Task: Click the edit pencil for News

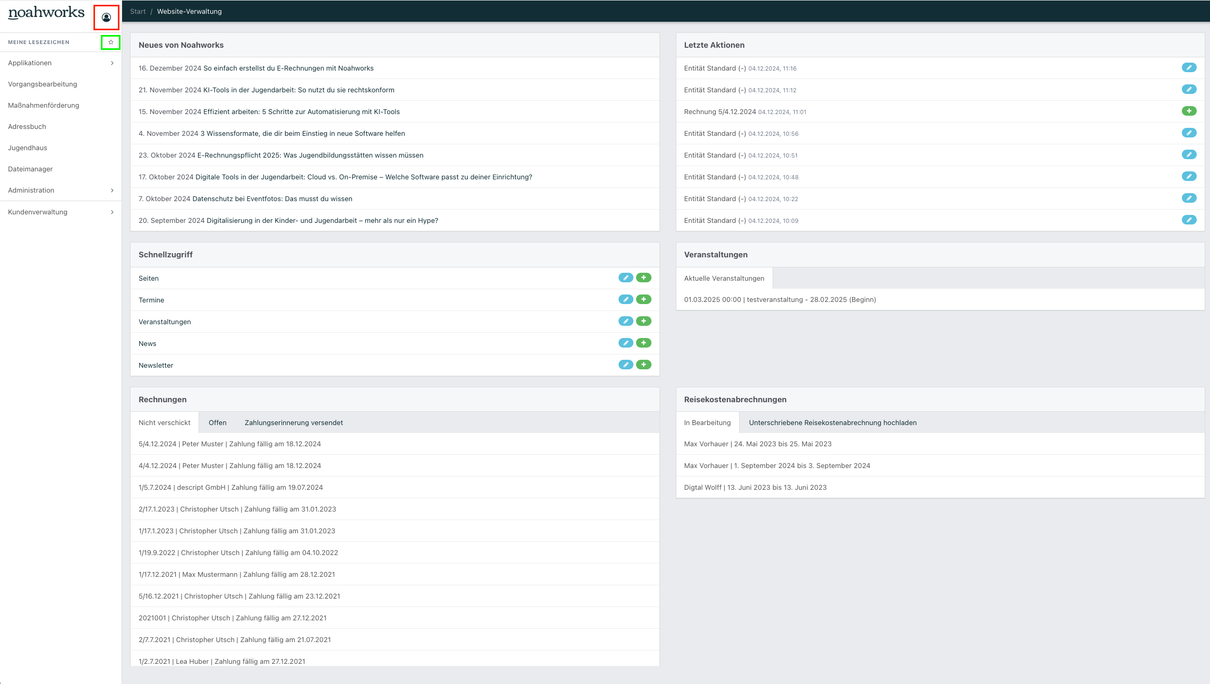Action: click(x=626, y=343)
